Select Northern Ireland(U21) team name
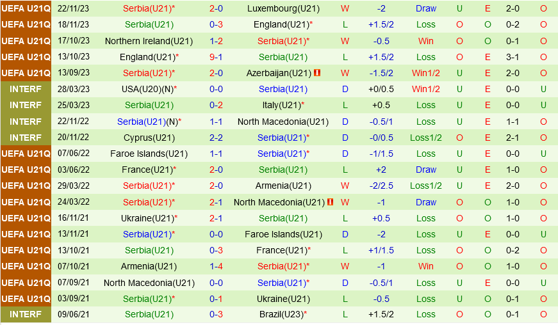 149,41
